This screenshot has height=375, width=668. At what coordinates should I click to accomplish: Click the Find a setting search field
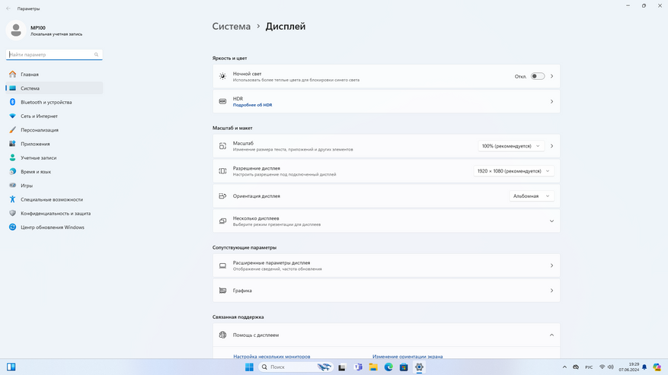point(50,55)
